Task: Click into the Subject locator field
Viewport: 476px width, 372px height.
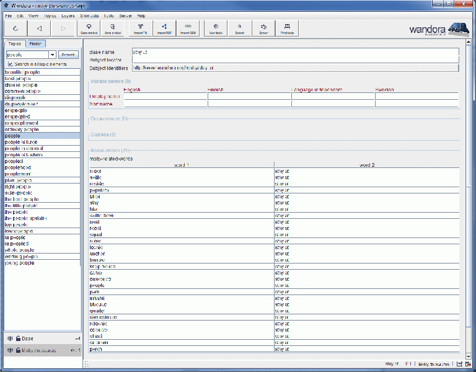Action: (x=296, y=60)
